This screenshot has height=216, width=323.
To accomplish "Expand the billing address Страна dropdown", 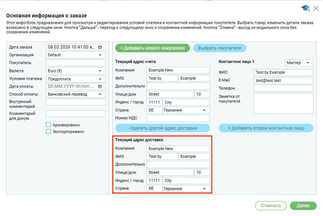I will click(x=204, y=110).
